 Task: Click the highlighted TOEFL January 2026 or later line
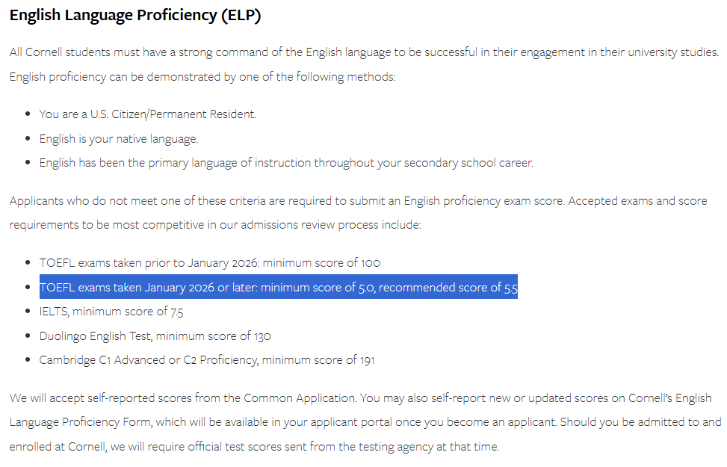[x=278, y=287]
